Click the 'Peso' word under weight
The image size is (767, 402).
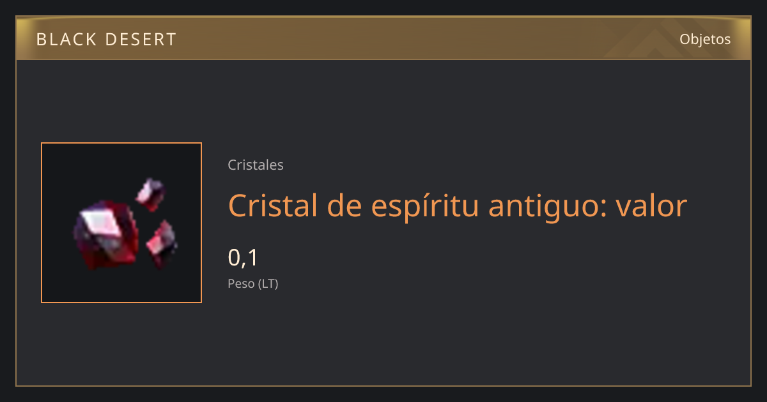coord(241,284)
